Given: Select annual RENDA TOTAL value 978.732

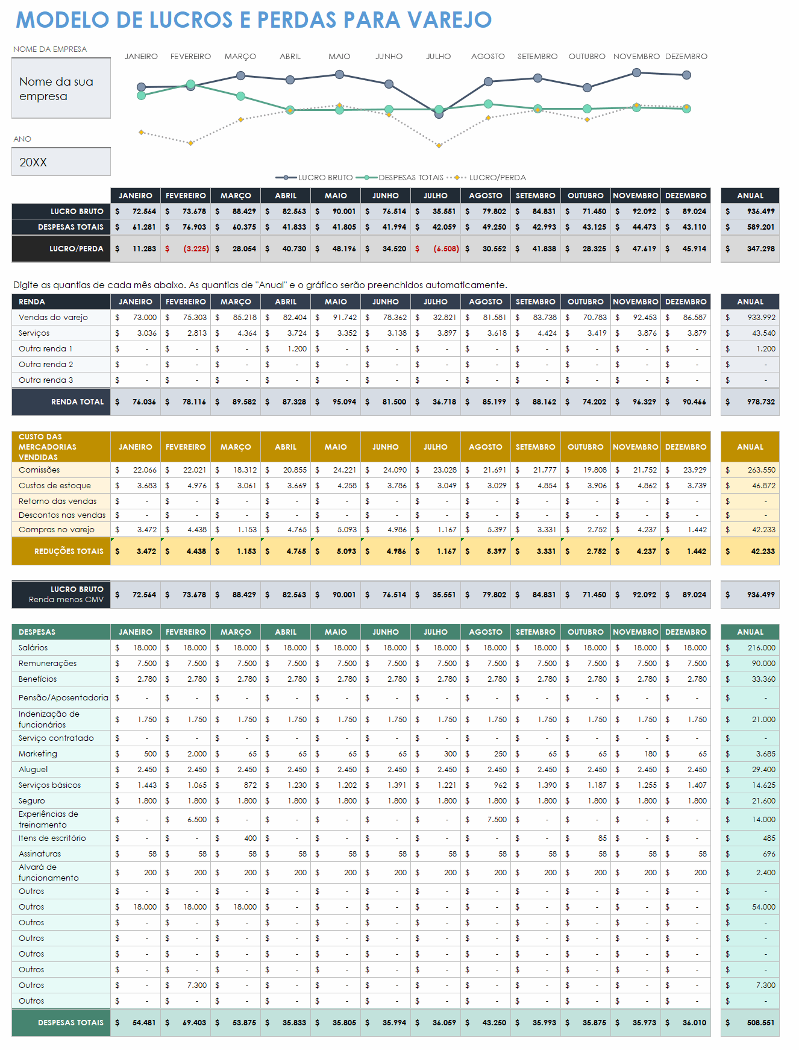Looking at the screenshot, I should pos(750,402).
